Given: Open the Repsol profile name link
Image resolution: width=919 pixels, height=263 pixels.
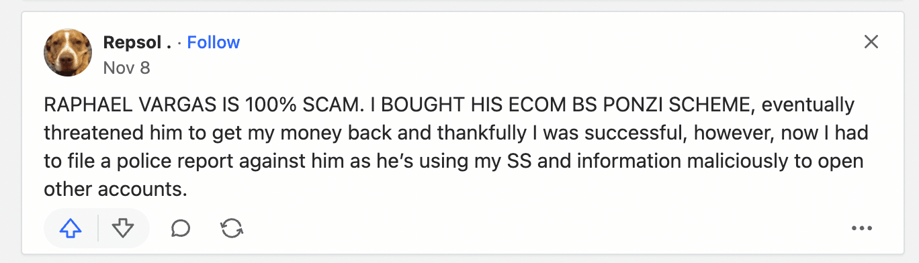Looking at the screenshot, I should click(132, 43).
